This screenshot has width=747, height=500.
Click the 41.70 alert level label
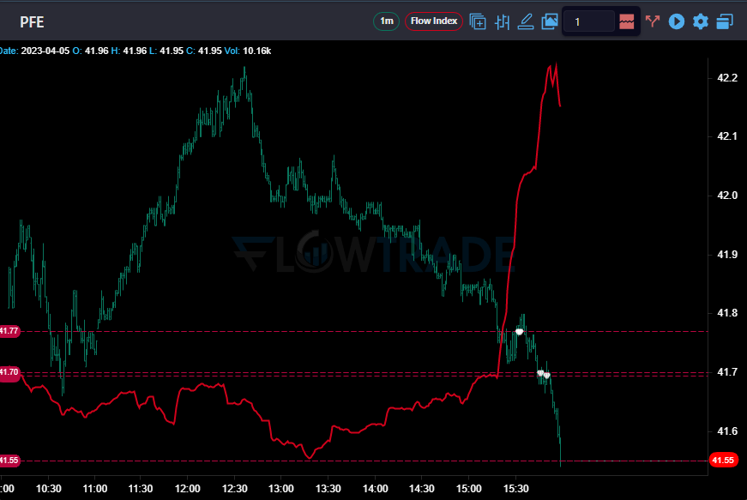point(9,372)
